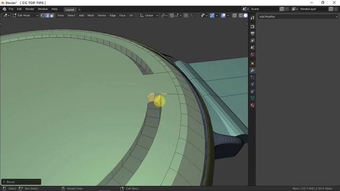
Task: Toggle X-ray view
Action: 234,15
